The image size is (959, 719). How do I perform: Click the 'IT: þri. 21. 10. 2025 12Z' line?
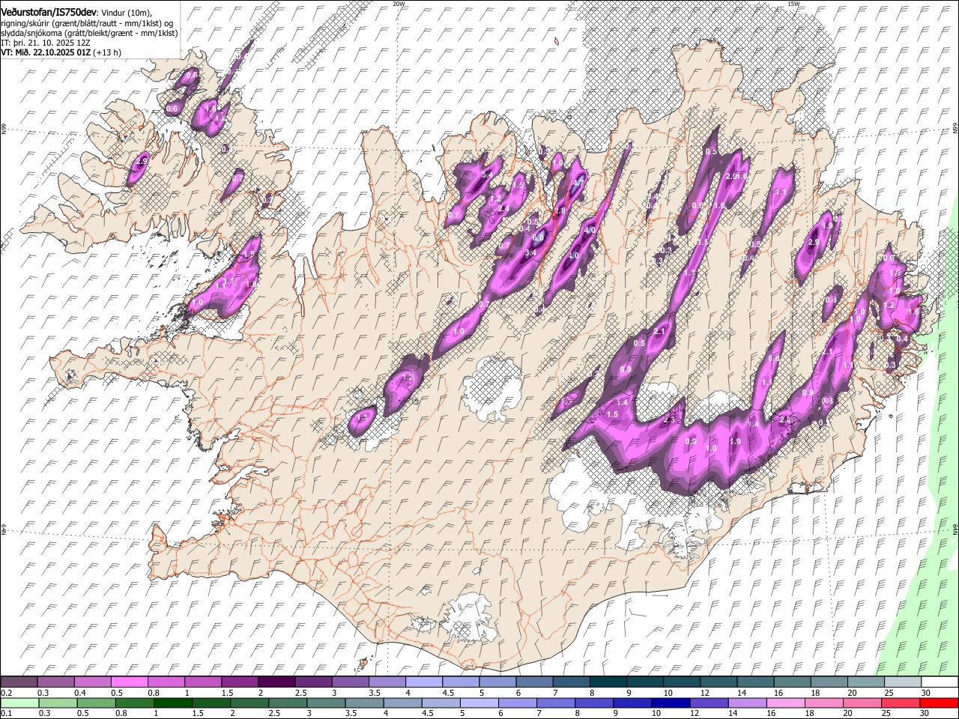point(46,43)
